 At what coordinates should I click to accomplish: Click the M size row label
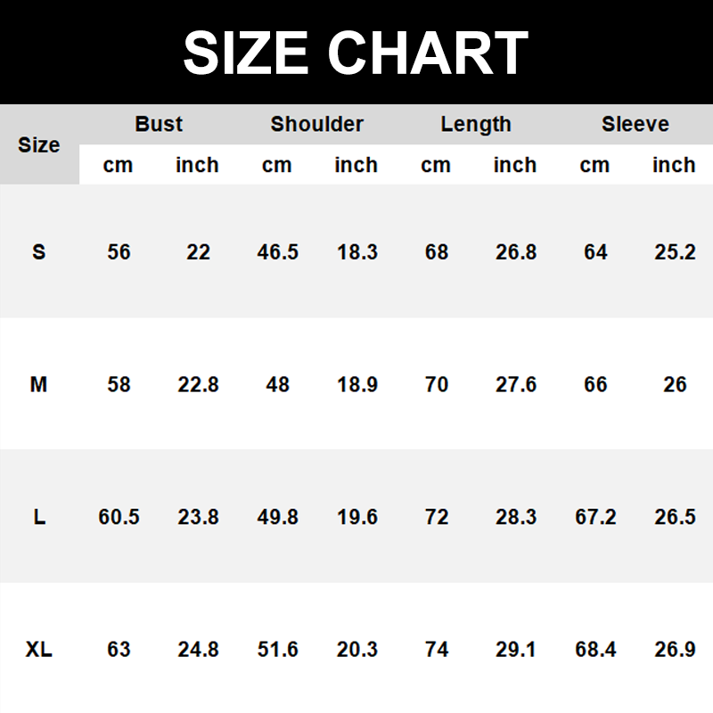point(38,384)
